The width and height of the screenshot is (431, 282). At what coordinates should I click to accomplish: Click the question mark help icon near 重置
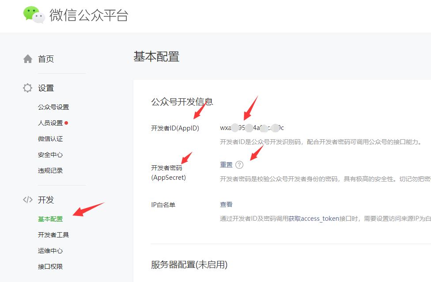pos(239,165)
